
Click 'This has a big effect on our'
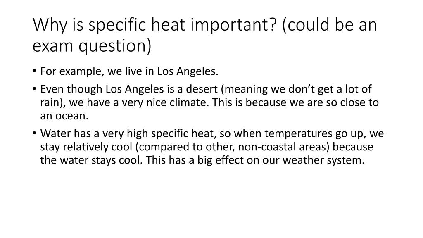click(213, 160)
